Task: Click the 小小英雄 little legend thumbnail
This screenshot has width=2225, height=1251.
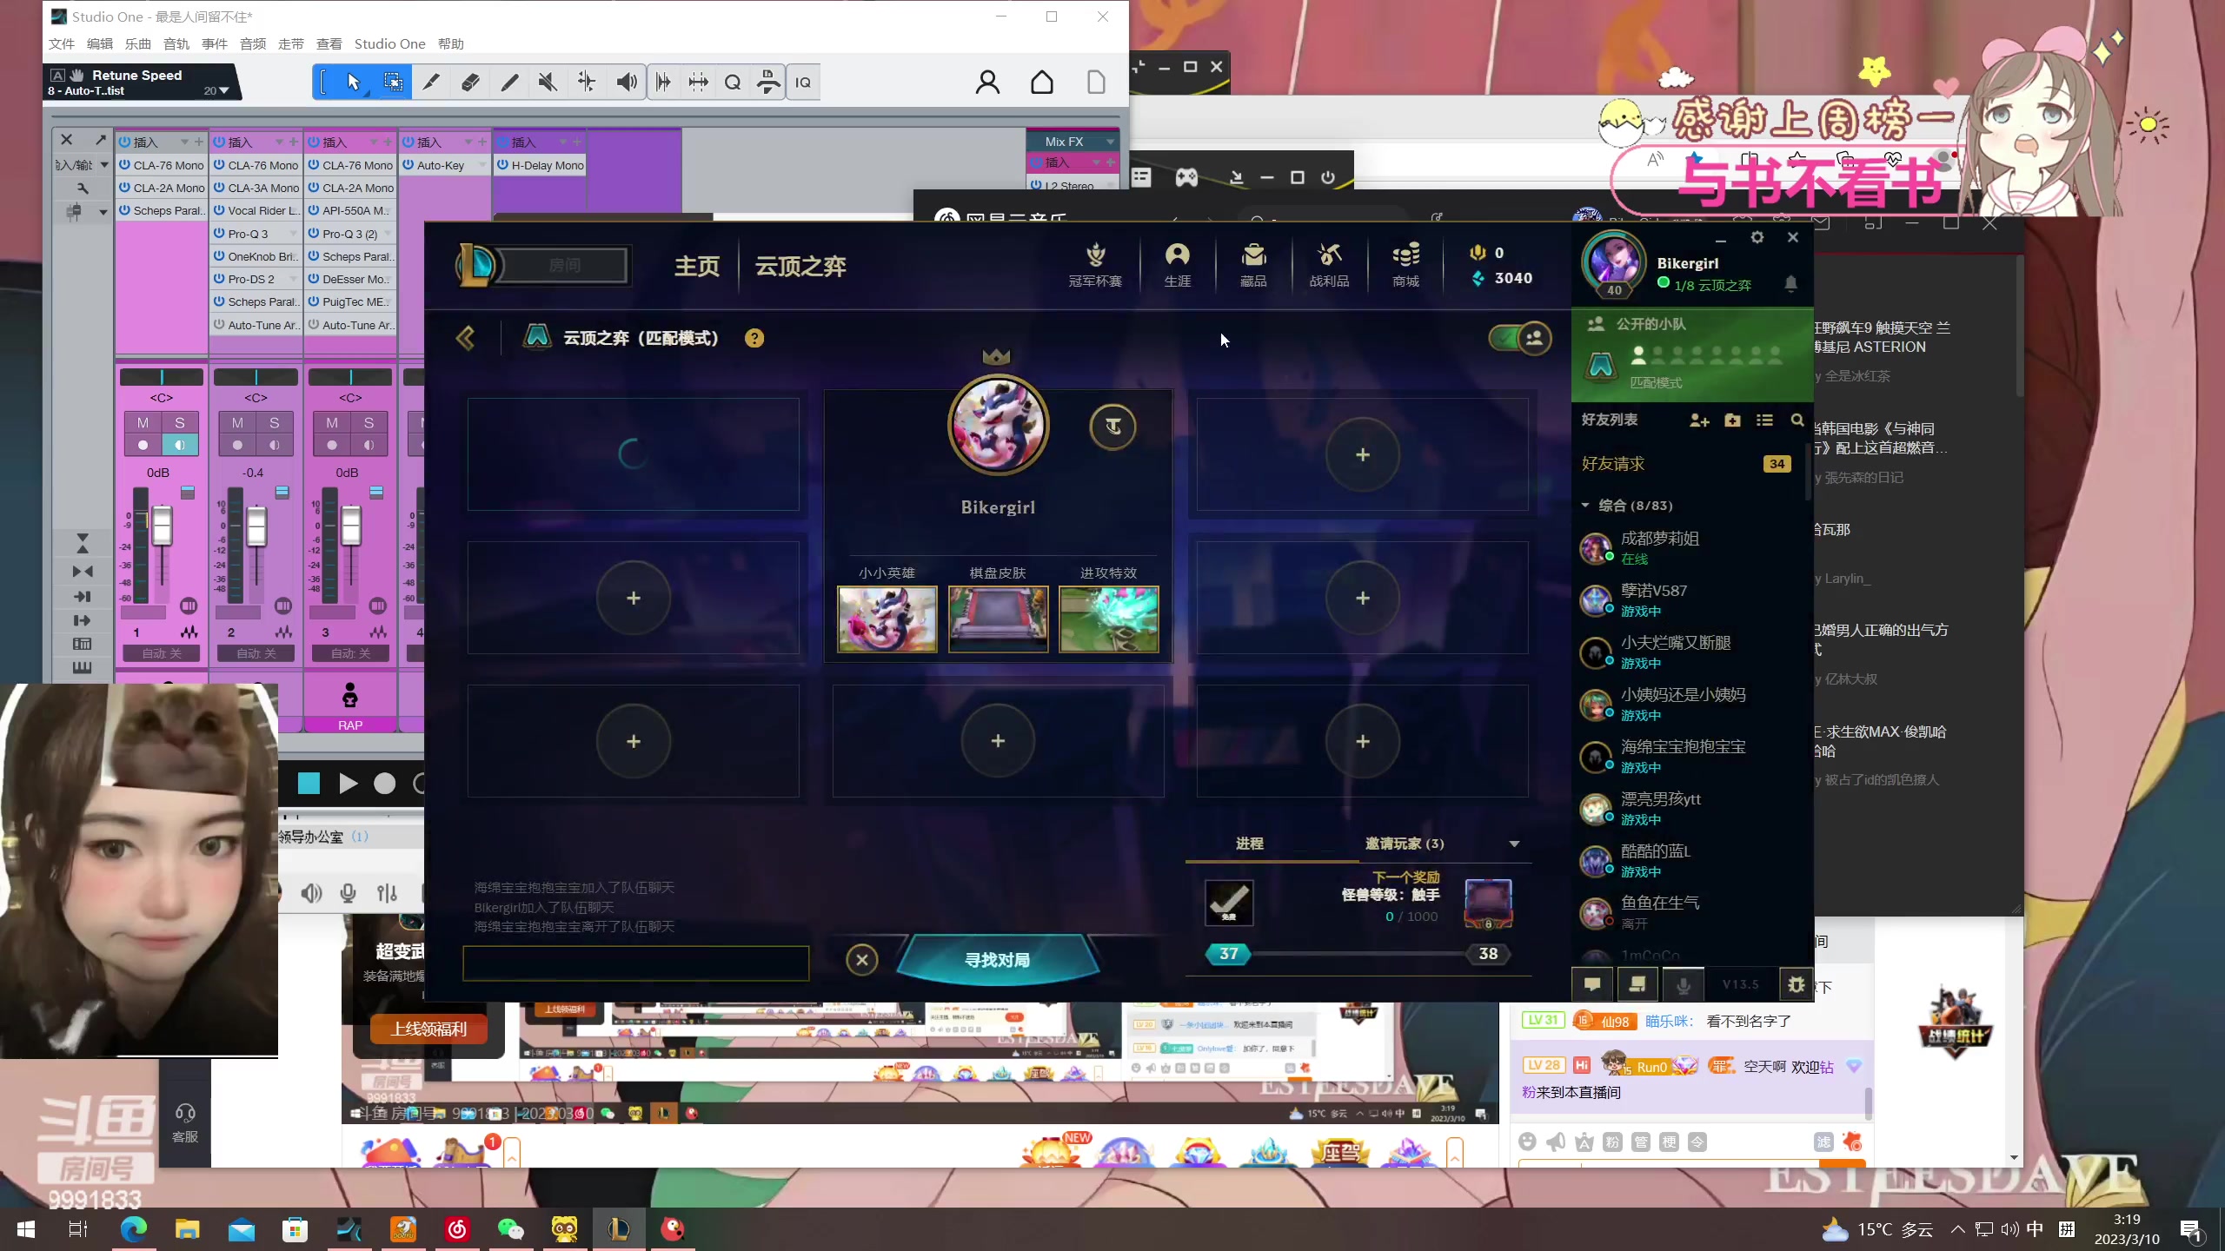Action: click(887, 619)
